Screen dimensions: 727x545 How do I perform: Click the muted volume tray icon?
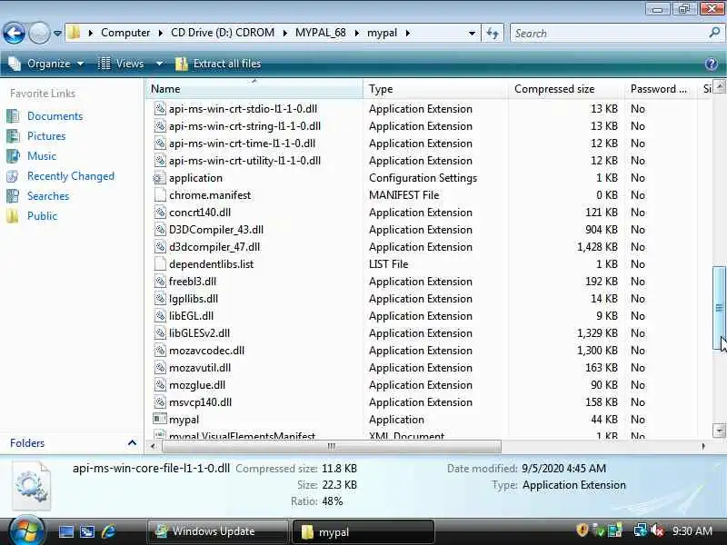pyautogui.click(x=657, y=530)
